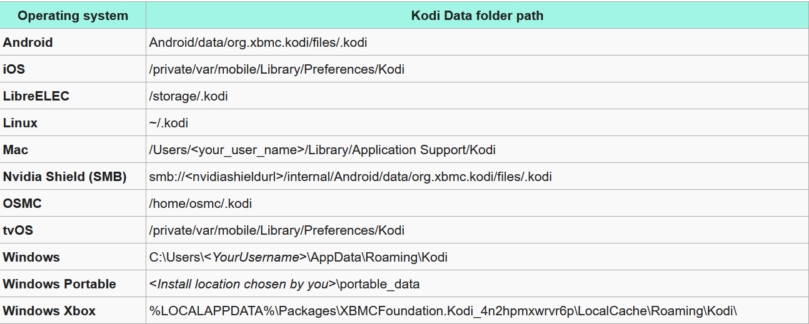Select the tvOS row label

[x=18, y=230]
